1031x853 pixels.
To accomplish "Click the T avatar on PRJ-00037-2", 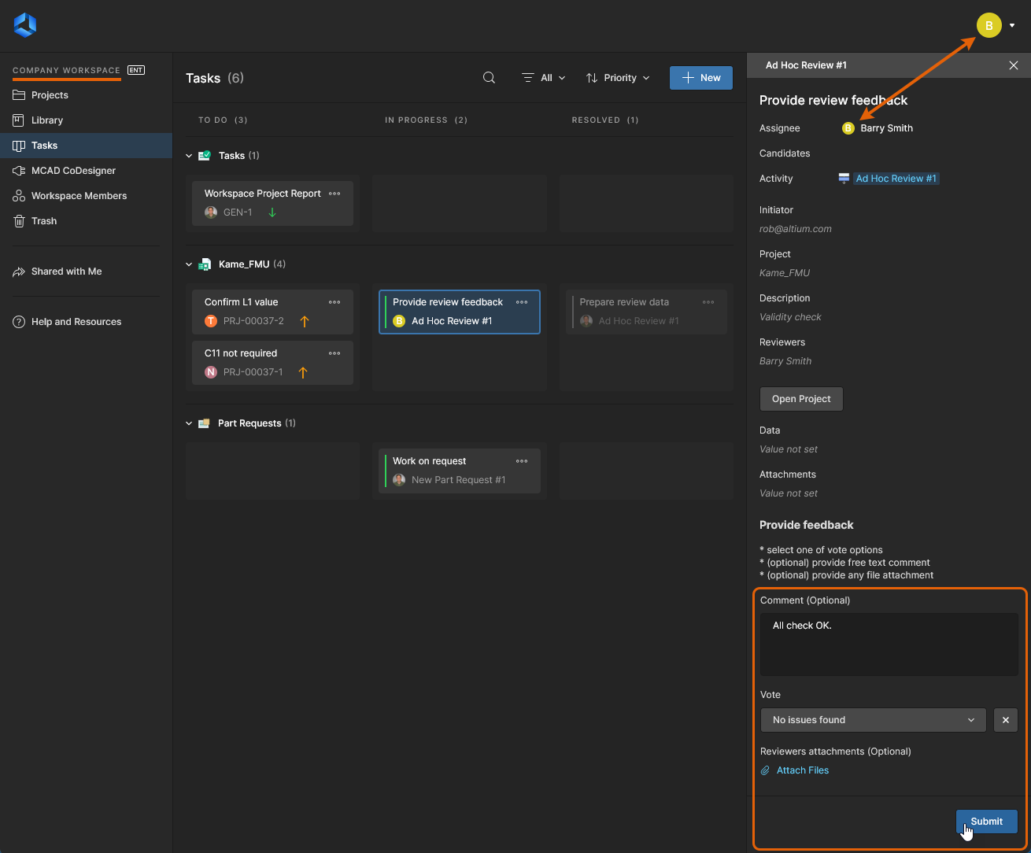I will [x=211, y=321].
